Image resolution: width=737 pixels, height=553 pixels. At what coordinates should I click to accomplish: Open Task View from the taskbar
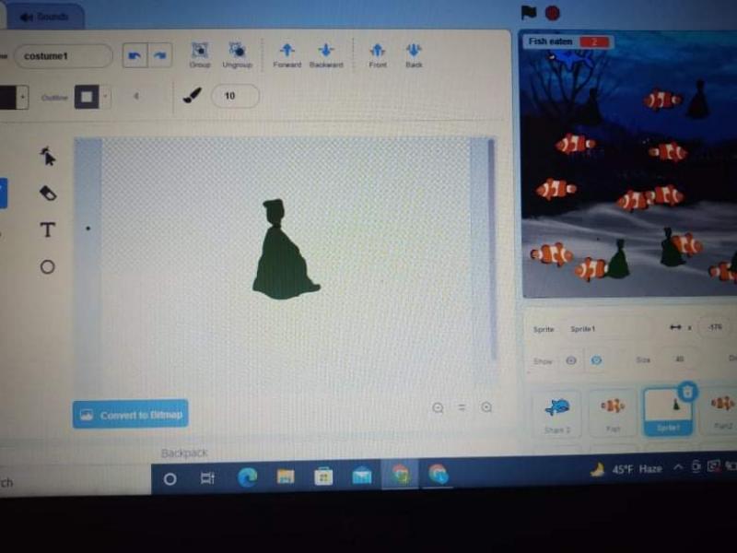coord(207,478)
